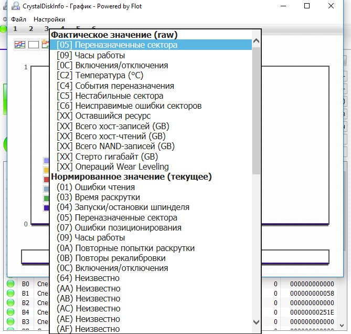
Task: Click the green legend color swatch
Action: coord(46,199)
